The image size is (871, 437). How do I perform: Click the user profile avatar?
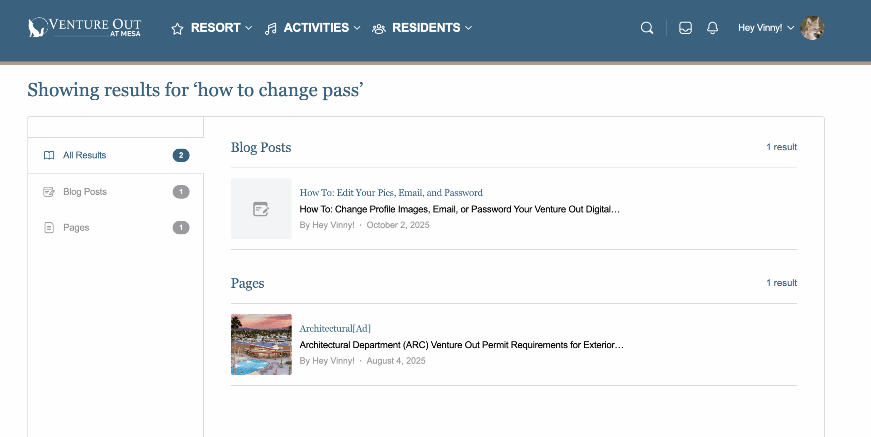click(x=812, y=28)
